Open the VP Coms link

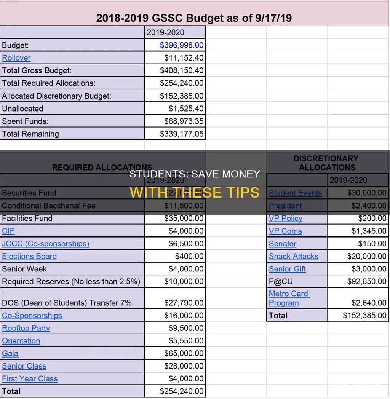(x=285, y=231)
